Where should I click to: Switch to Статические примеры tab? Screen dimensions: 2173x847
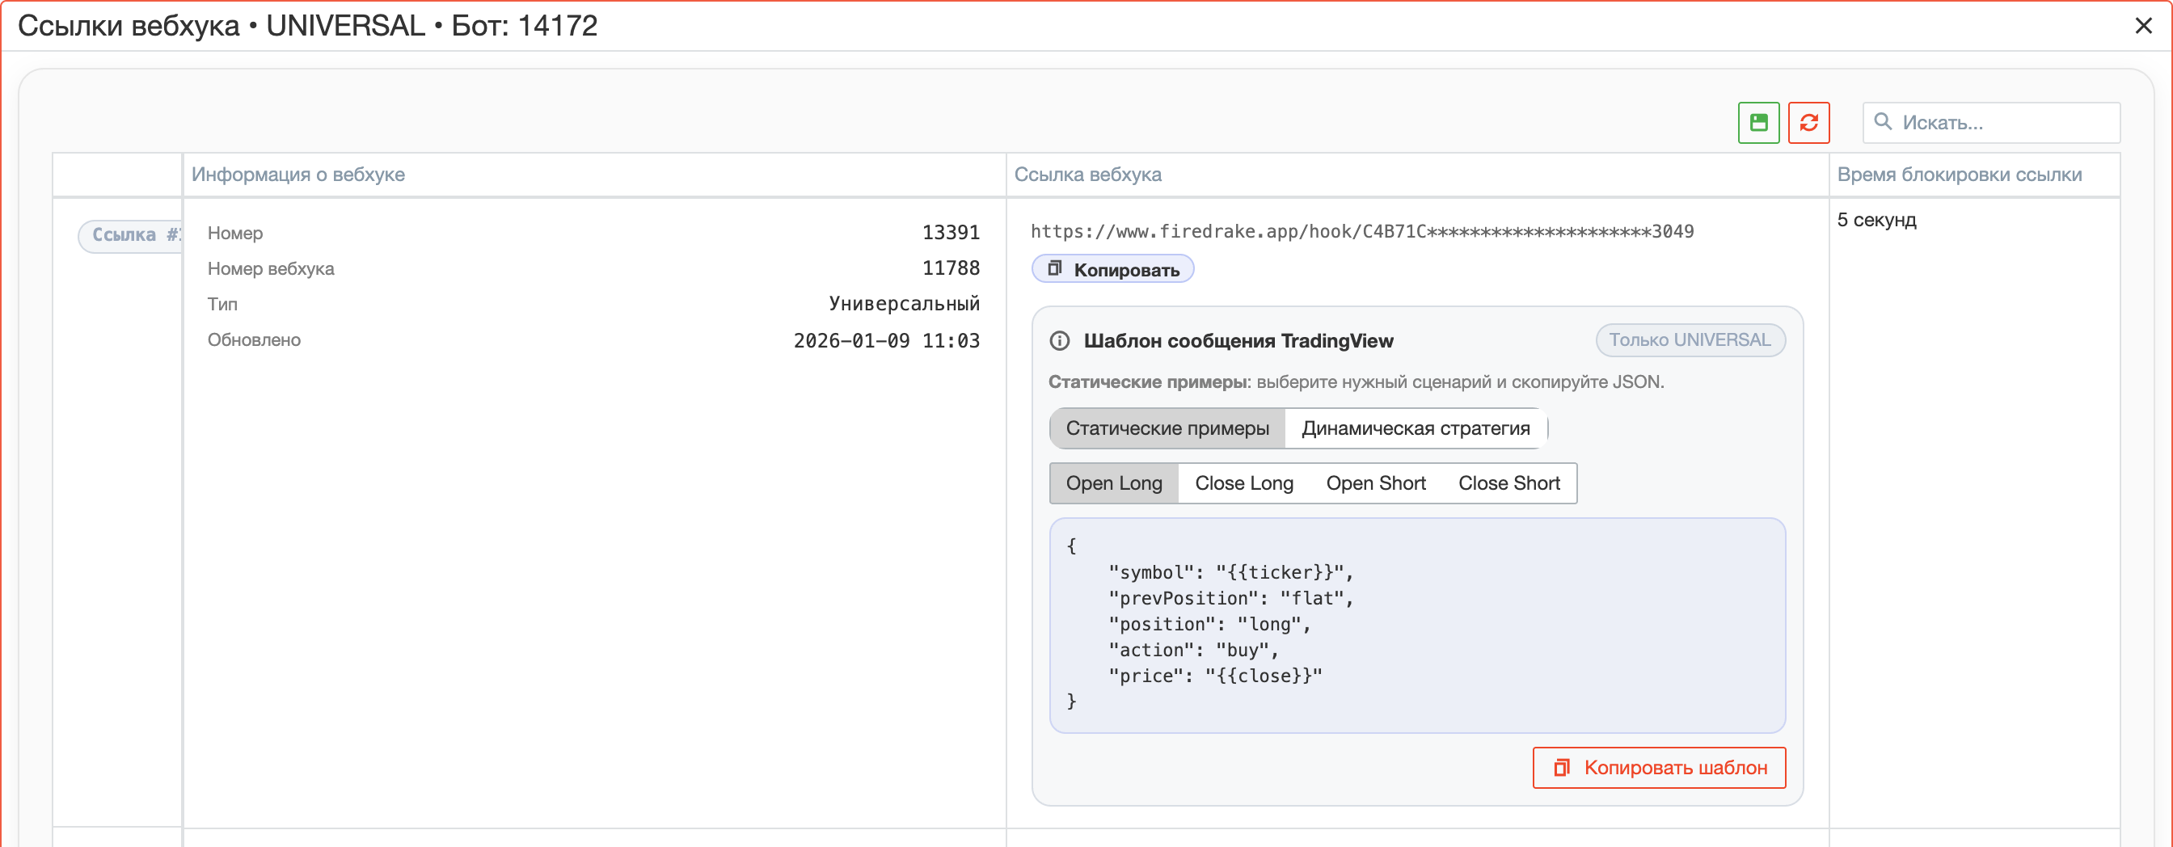pos(1167,428)
